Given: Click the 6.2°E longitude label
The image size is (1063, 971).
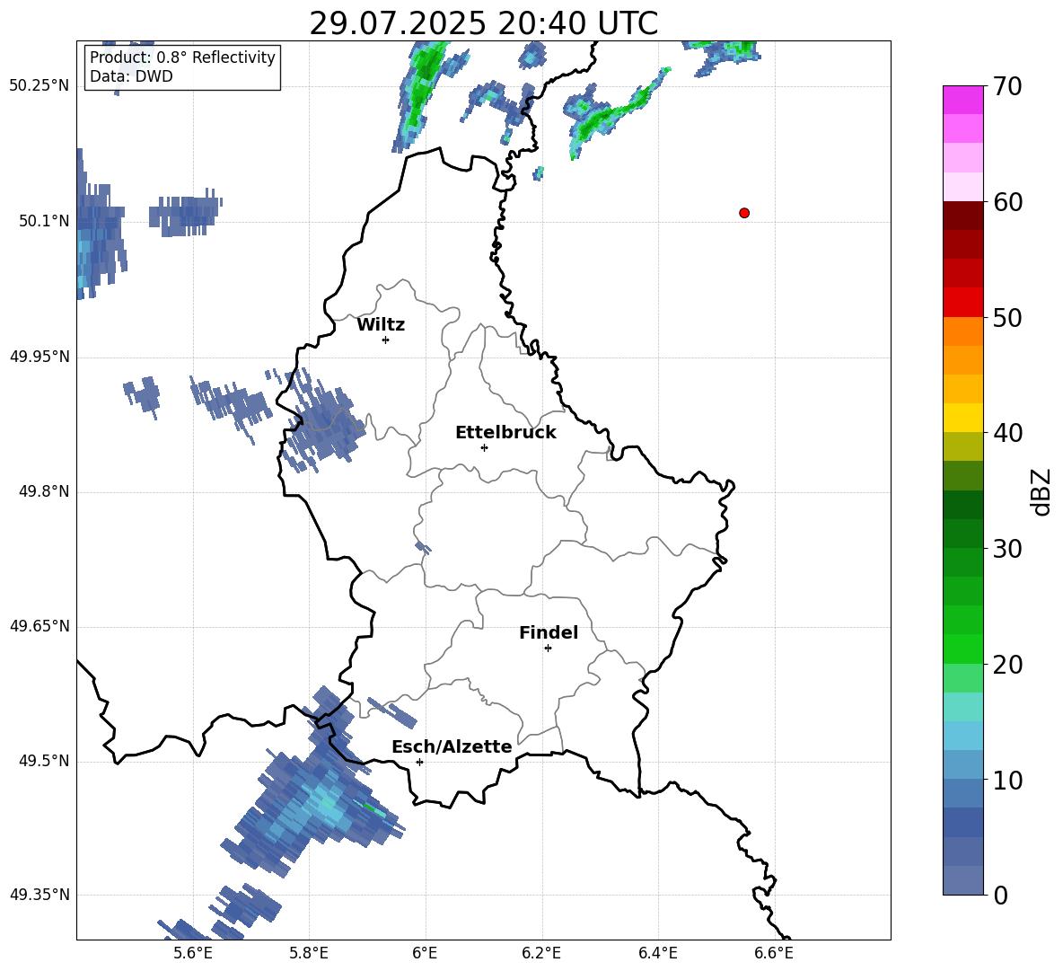Looking at the screenshot, I should (541, 953).
